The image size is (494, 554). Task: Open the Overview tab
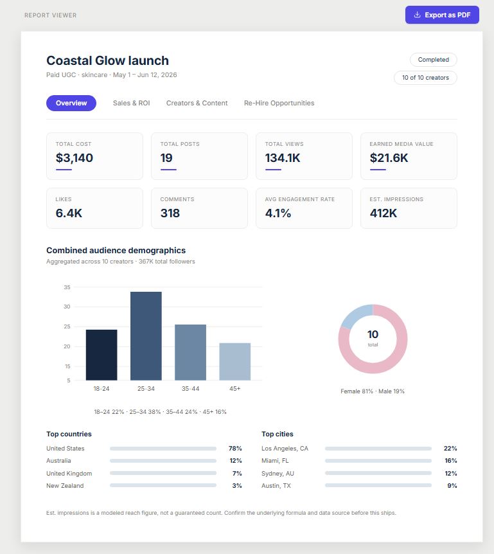click(71, 103)
